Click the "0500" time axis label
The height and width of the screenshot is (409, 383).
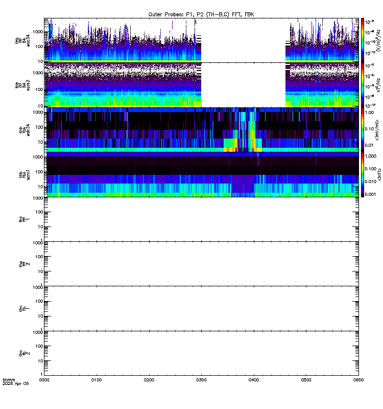[306, 380]
